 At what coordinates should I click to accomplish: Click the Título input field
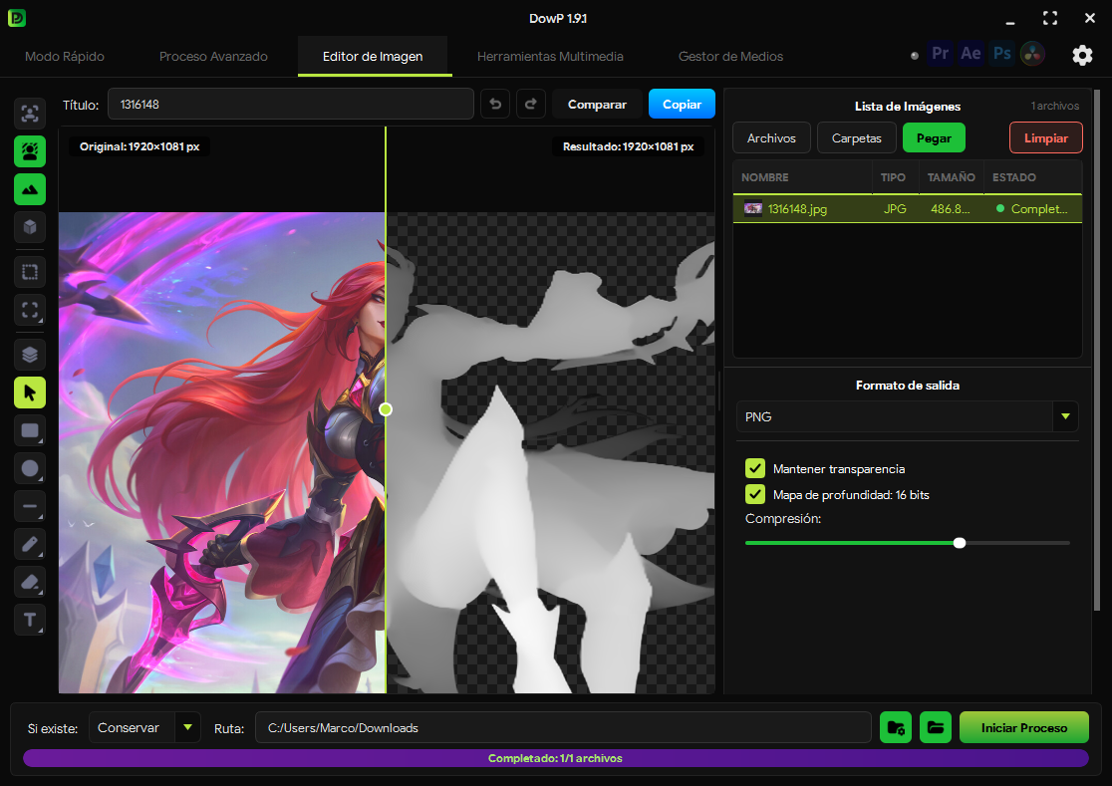click(291, 105)
